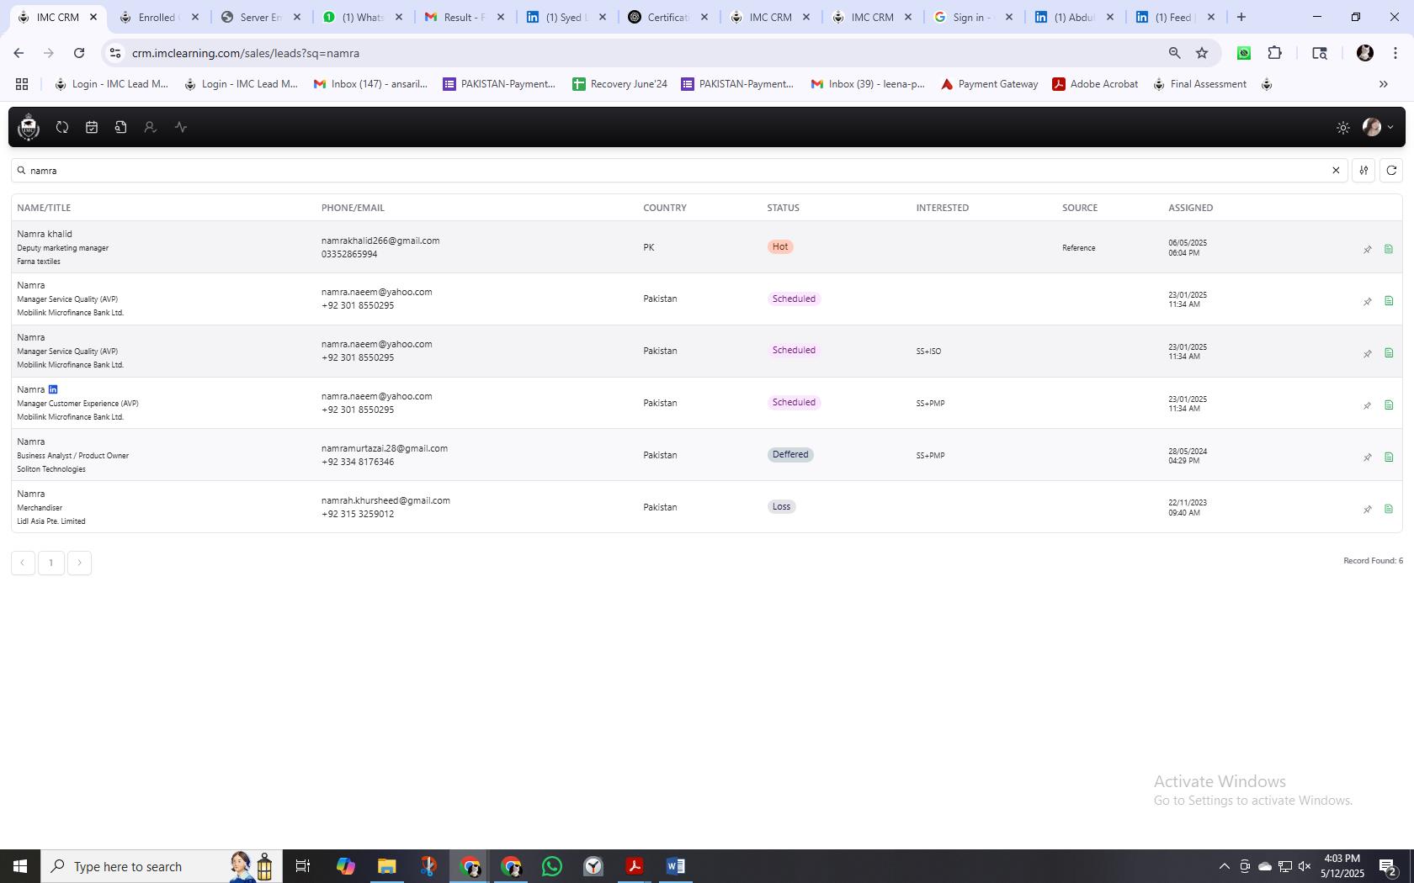Sort by NAME/TITLE column header
Screen dimensions: 1414x883
point(44,208)
